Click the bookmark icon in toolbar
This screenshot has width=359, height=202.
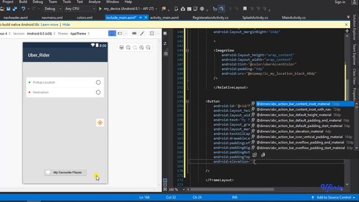point(245,9)
